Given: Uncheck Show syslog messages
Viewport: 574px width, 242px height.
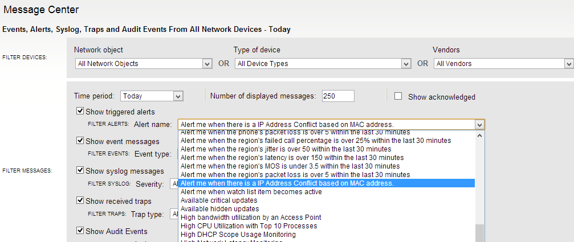Looking at the screenshot, I should pos(80,170).
